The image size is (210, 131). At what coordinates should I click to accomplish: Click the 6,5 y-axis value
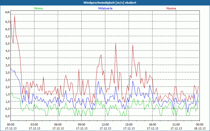pyautogui.click(x=7, y=22)
